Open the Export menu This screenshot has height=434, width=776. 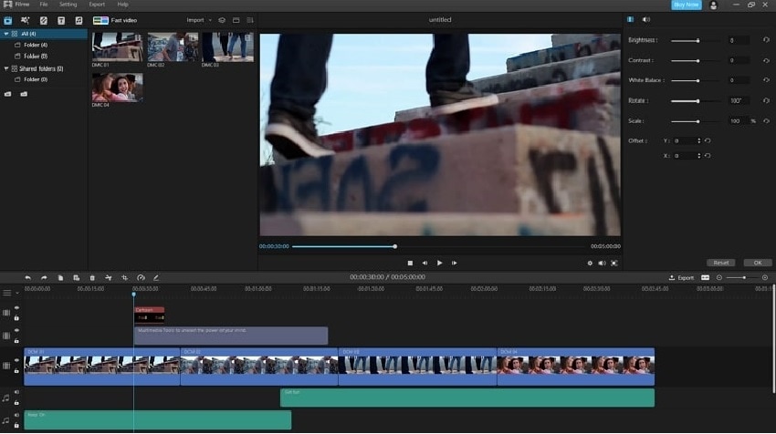tap(97, 5)
